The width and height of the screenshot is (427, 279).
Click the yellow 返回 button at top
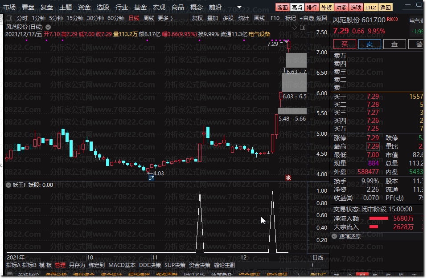pos(386,7)
